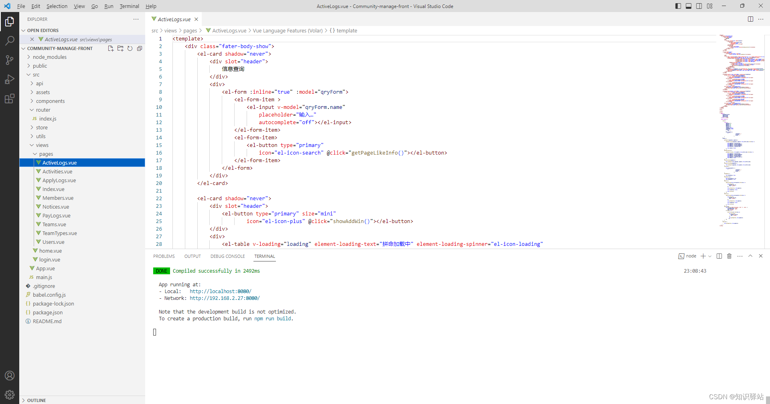Switch to the Problems tab
Screen dimensions: 770x404
[x=164, y=256]
